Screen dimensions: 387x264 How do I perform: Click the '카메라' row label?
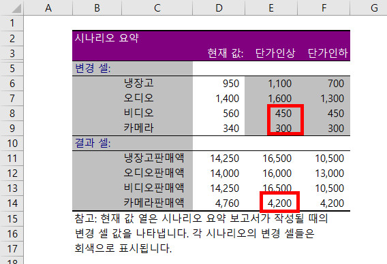coord(139,128)
